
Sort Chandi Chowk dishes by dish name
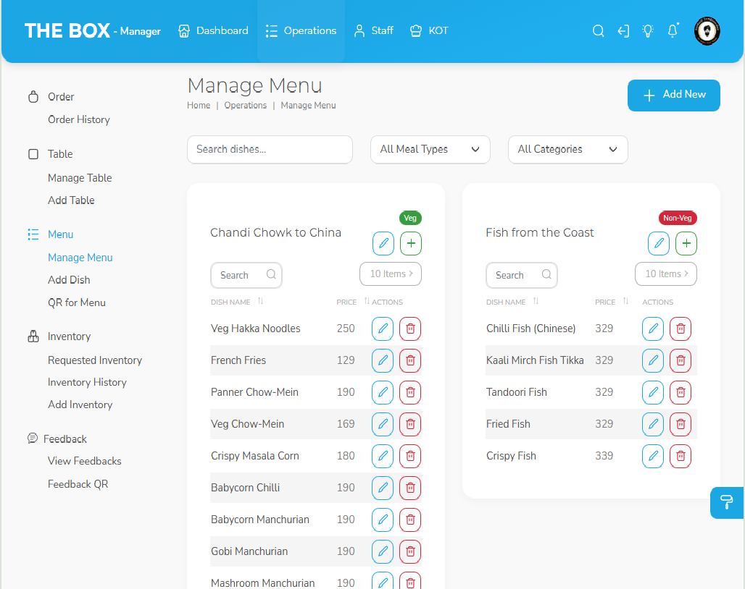click(260, 302)
